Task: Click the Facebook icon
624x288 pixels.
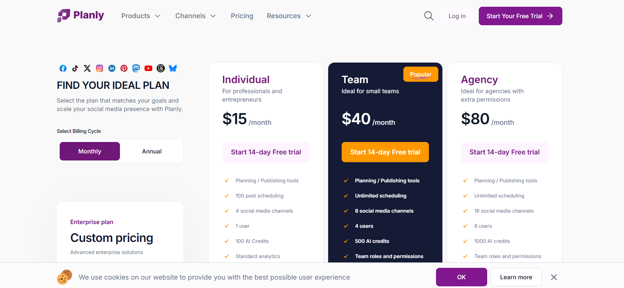Action: (63, 68)
